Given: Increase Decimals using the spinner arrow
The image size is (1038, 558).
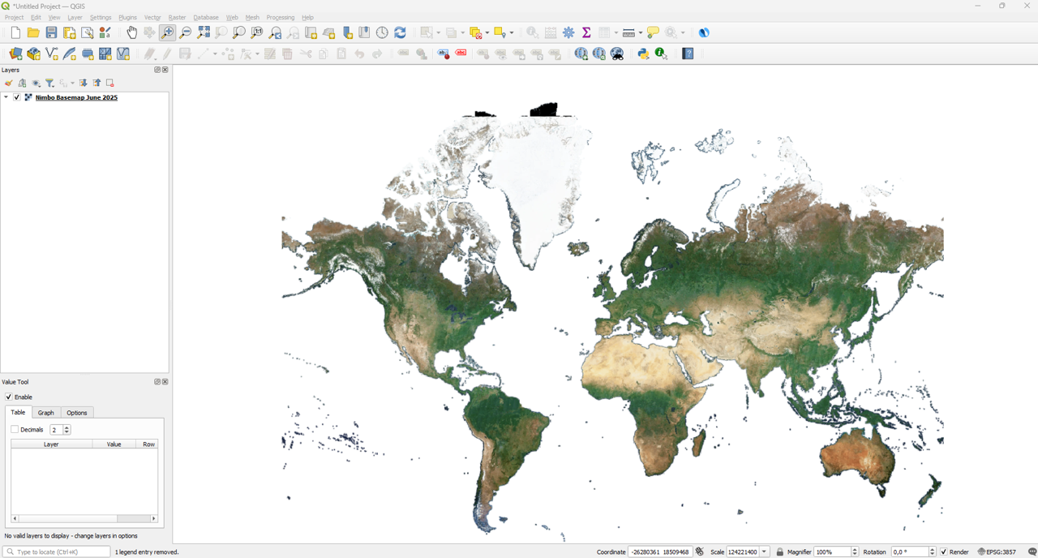Looking at the screenshot, I should pos(68,427).
